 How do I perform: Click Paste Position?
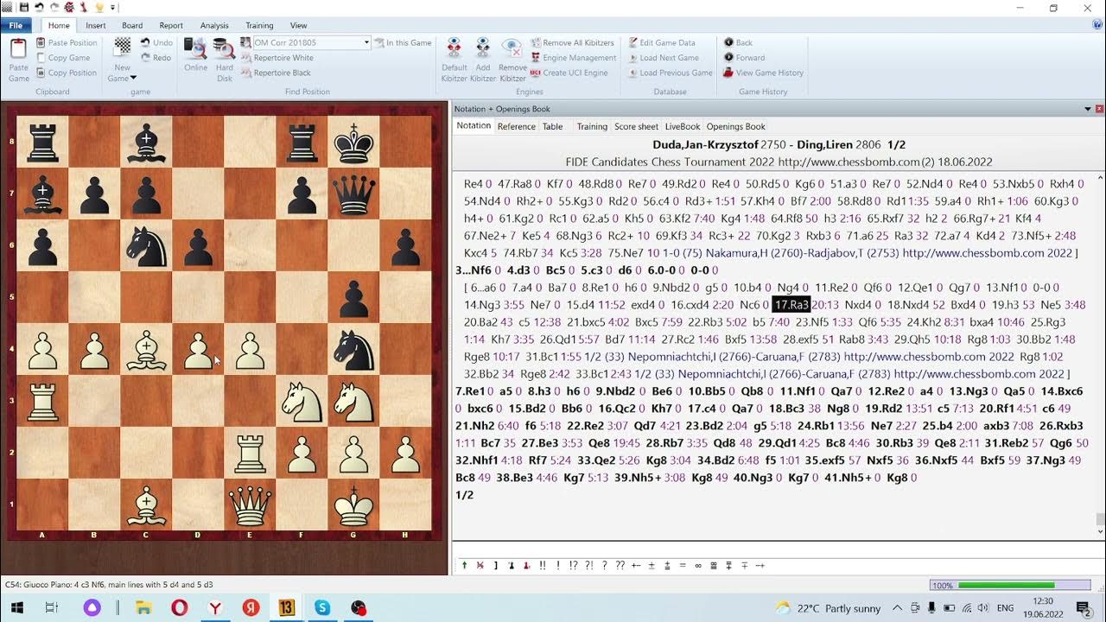tap(67, 42)
